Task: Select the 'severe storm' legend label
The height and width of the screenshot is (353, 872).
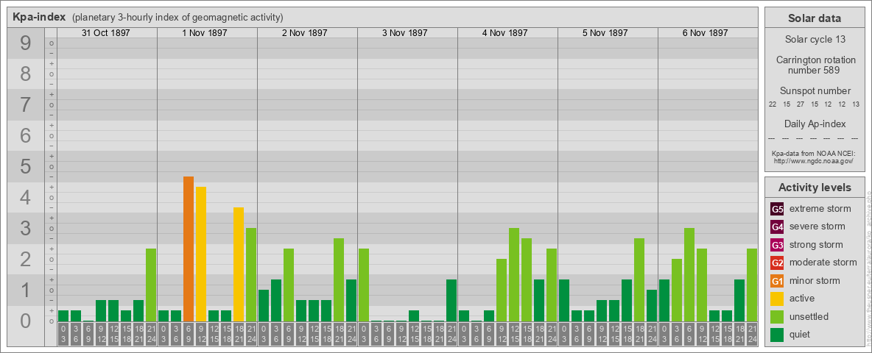Action: tap(817, 227)
